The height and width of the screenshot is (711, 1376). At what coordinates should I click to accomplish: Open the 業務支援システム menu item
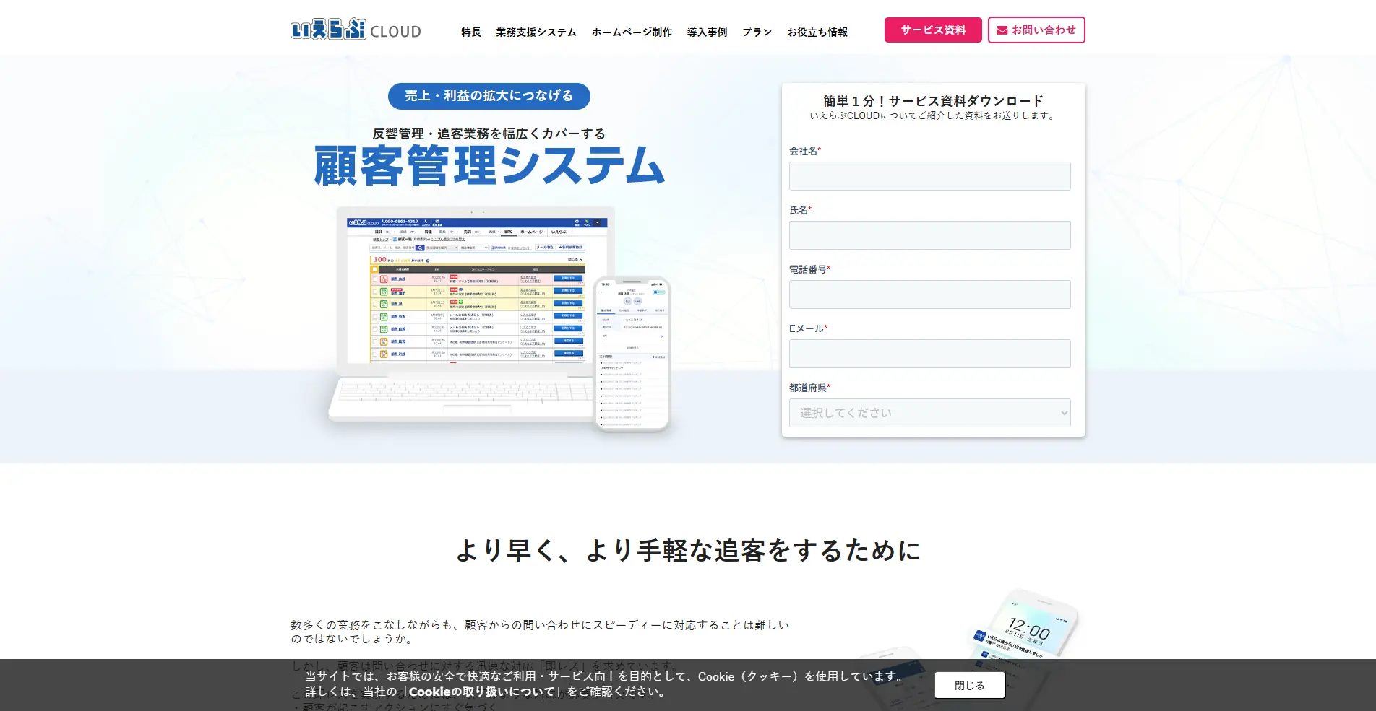[536, 32]
